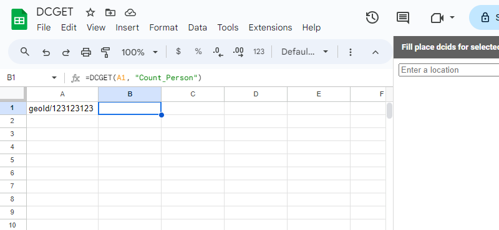Open the meeting options dropdown arrow
This screenshot has width=499, height=230.
pos(452,17)
